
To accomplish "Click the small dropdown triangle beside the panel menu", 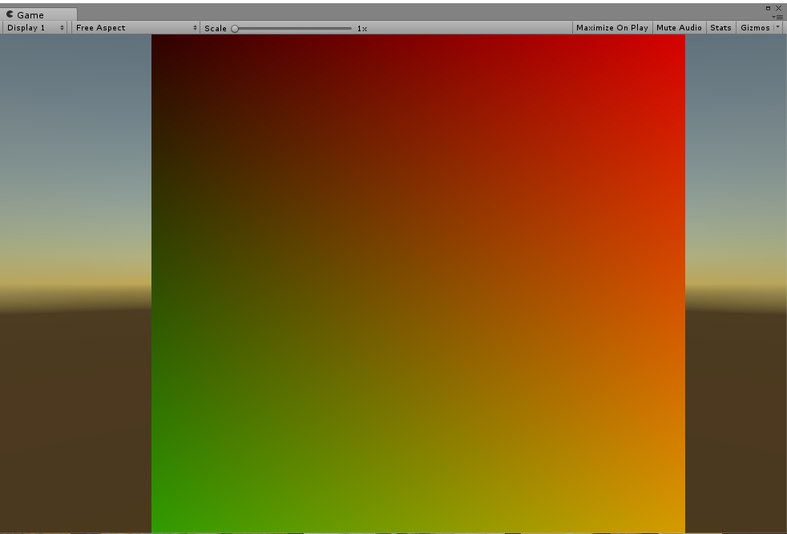I will tap(773, 16).
